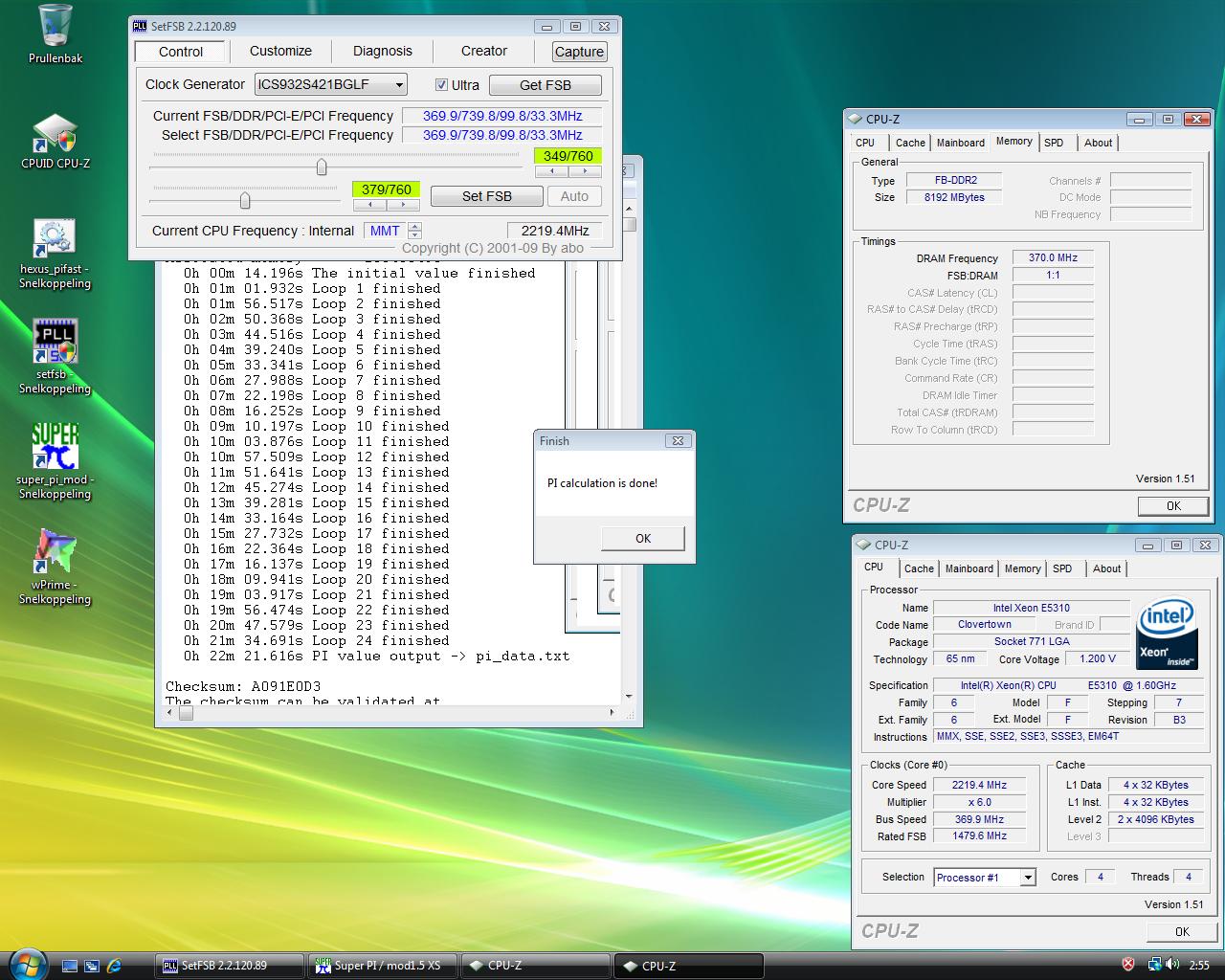This screenshot has height=980, width=1225.
Task: Open About tab in CPU-Z CPU window
Action: pos(1107,568)
